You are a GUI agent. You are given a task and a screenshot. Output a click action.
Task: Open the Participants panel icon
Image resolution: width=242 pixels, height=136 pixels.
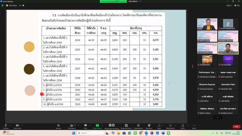(x=72, y=125)
